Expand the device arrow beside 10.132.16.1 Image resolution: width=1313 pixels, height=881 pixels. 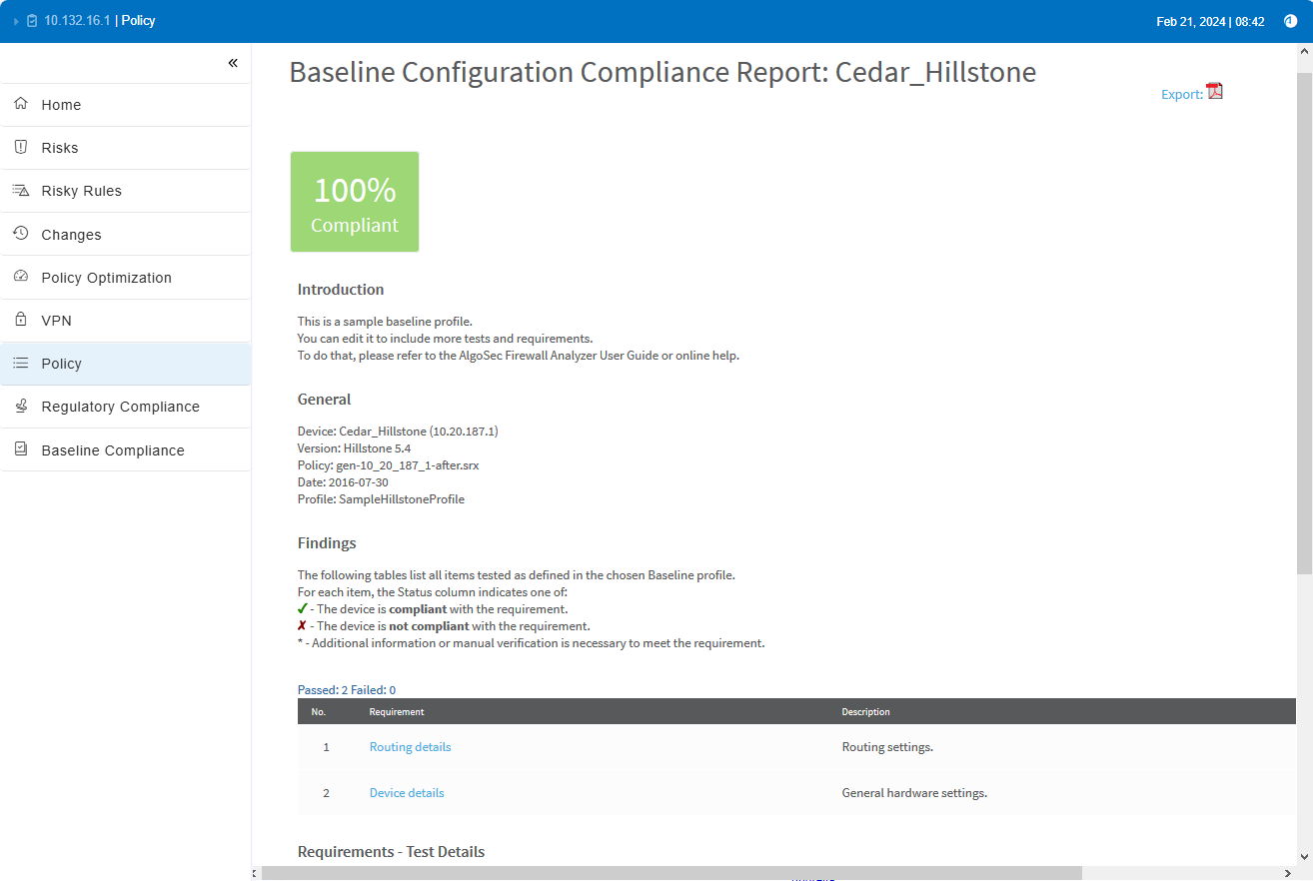tap(16, 21)
